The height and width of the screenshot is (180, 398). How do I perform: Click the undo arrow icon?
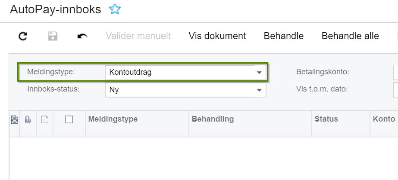[x=82, y=36]
